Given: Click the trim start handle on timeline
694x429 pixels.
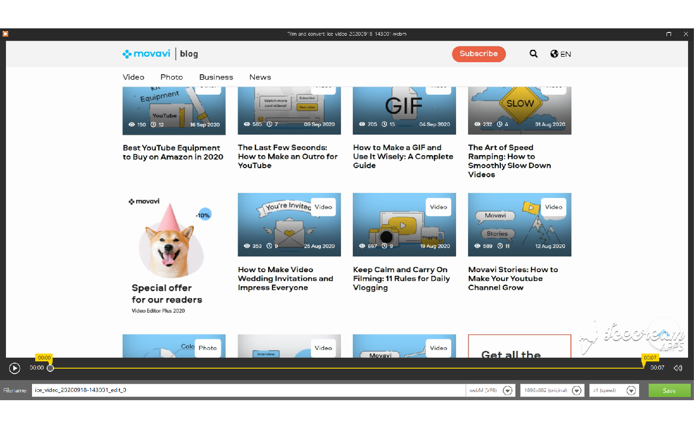Looking at the screenshot, I should tap(50, 368).
